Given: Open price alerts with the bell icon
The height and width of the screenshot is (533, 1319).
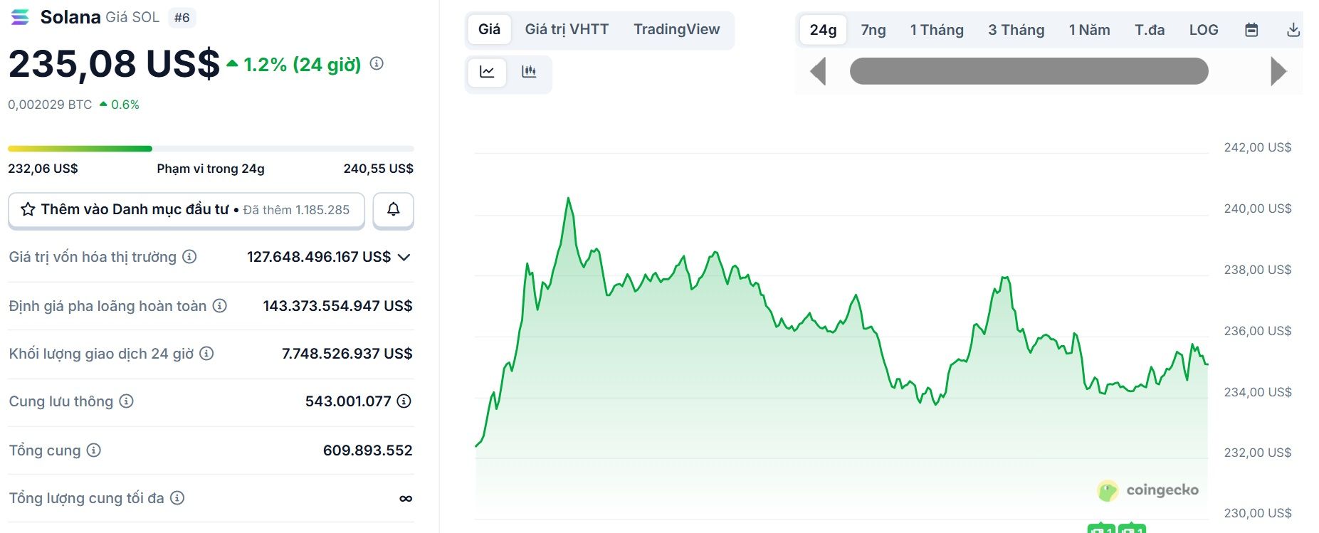Looking at the screenshot, I should 393,210.
